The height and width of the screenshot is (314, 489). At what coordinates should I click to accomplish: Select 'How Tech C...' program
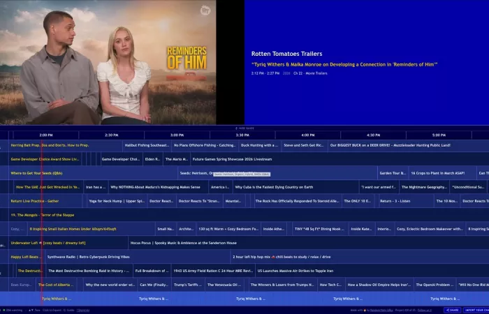331,285
